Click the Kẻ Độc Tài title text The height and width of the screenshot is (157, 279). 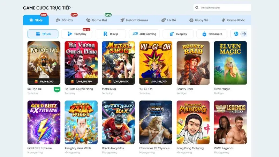(x=34, y=89)
